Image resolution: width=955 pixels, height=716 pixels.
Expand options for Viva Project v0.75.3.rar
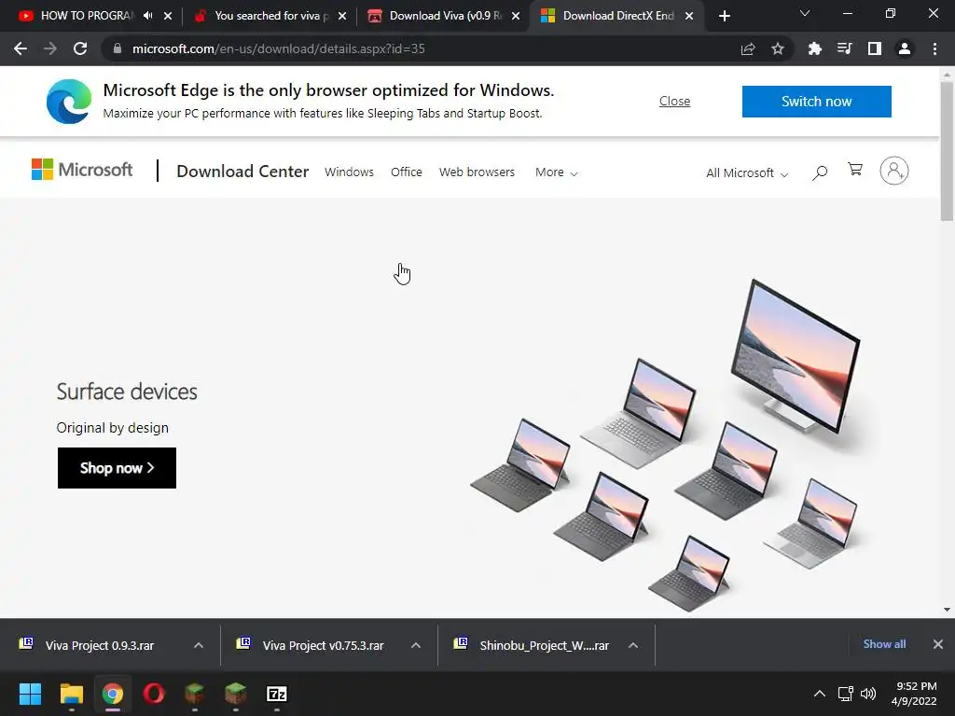tap(416, 645)
